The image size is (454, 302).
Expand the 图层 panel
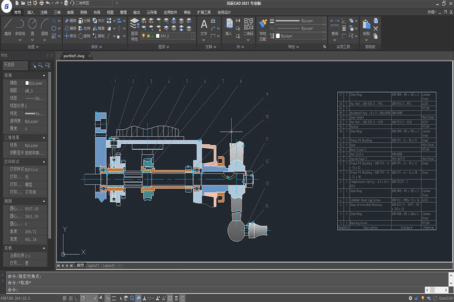click(x=163, y=47)
